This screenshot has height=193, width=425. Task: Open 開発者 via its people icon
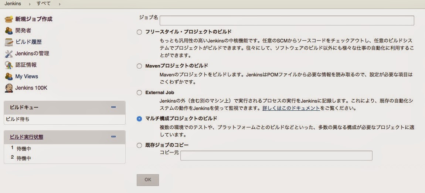9,31
